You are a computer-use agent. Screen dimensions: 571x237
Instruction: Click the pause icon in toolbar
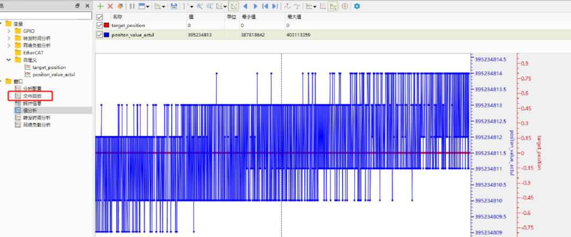pyautogui.click(x=132, y=6)
